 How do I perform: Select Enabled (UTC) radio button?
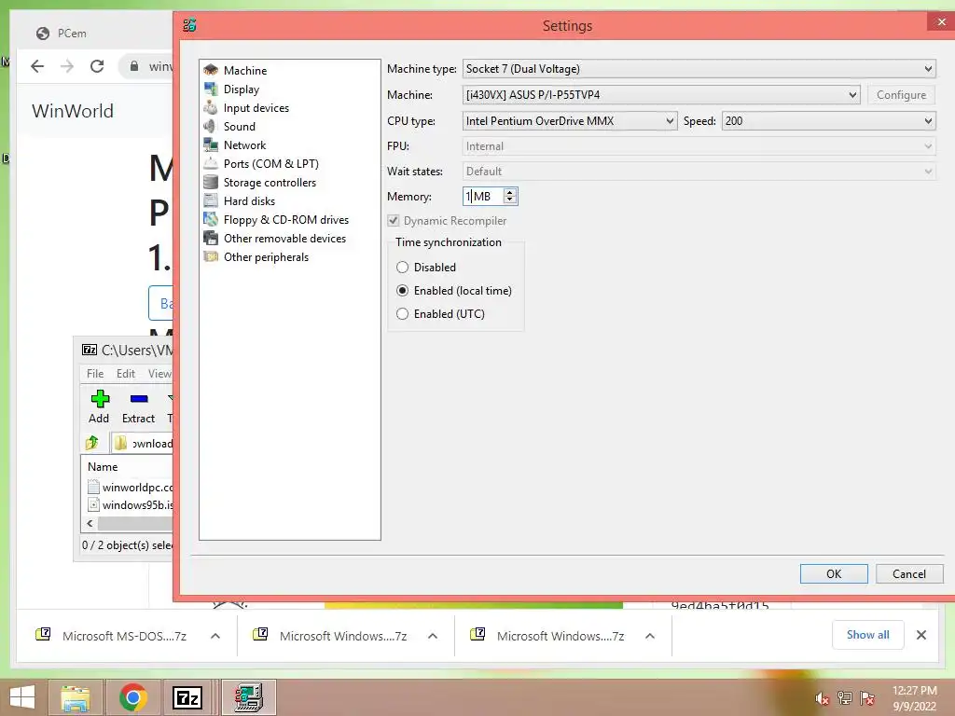402,314
